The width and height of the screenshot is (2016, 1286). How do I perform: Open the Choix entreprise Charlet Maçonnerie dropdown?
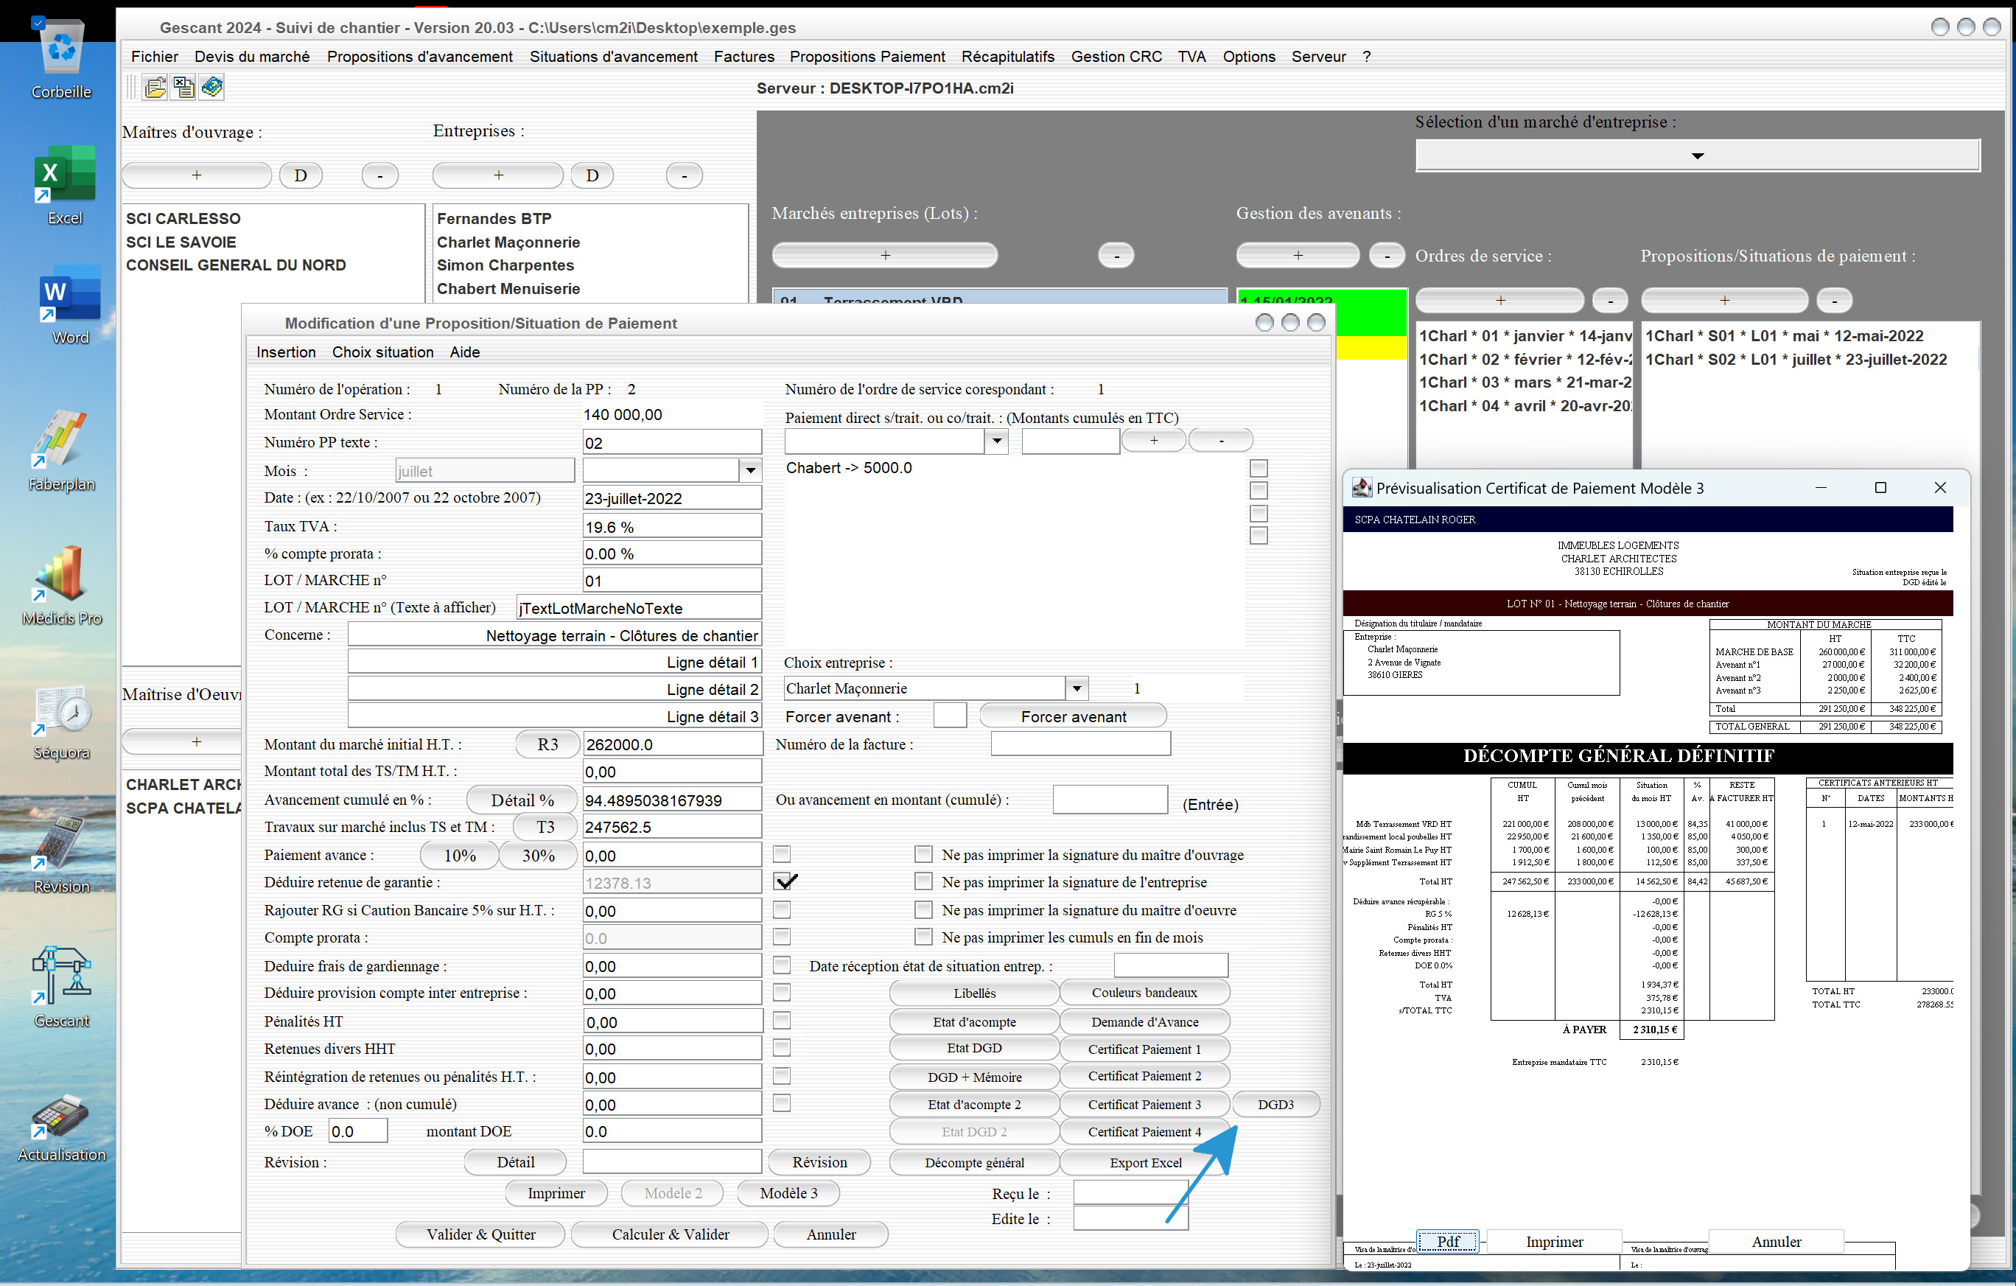click(x=1077, y=688)
